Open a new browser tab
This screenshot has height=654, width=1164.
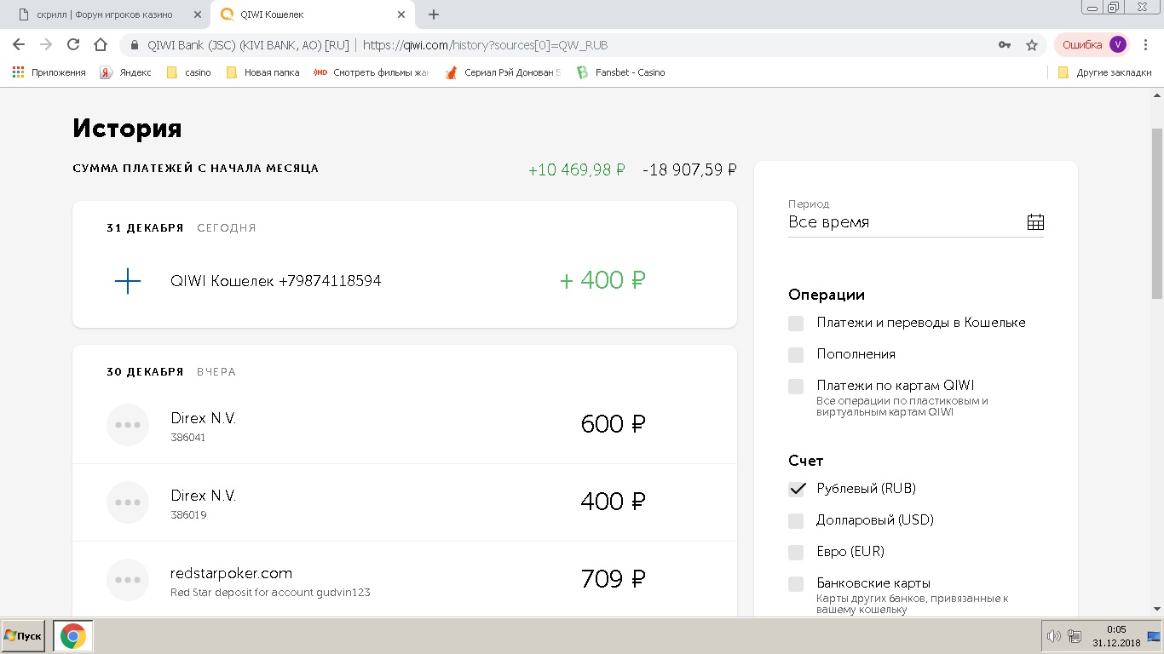coord(434,14)
